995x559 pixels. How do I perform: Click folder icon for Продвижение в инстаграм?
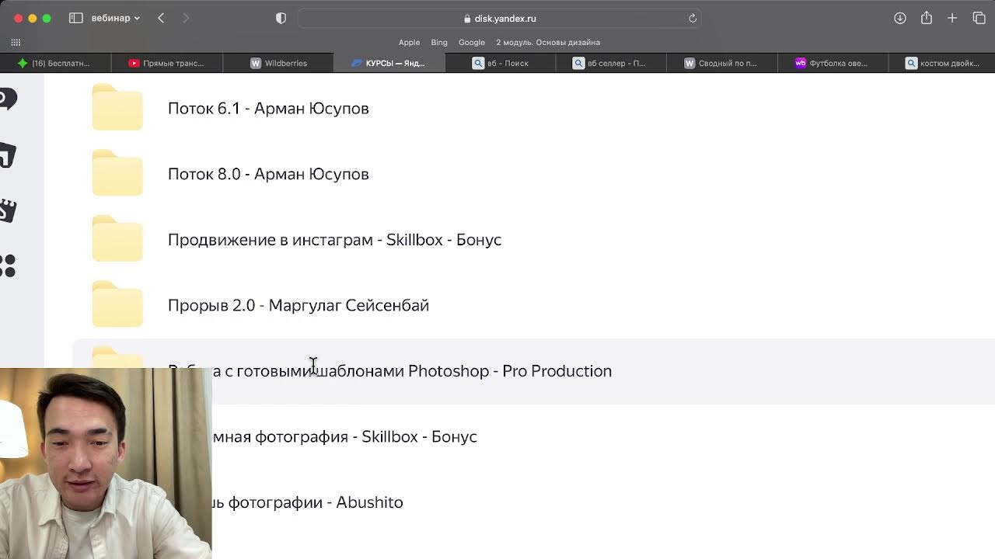tap(117, 239)
